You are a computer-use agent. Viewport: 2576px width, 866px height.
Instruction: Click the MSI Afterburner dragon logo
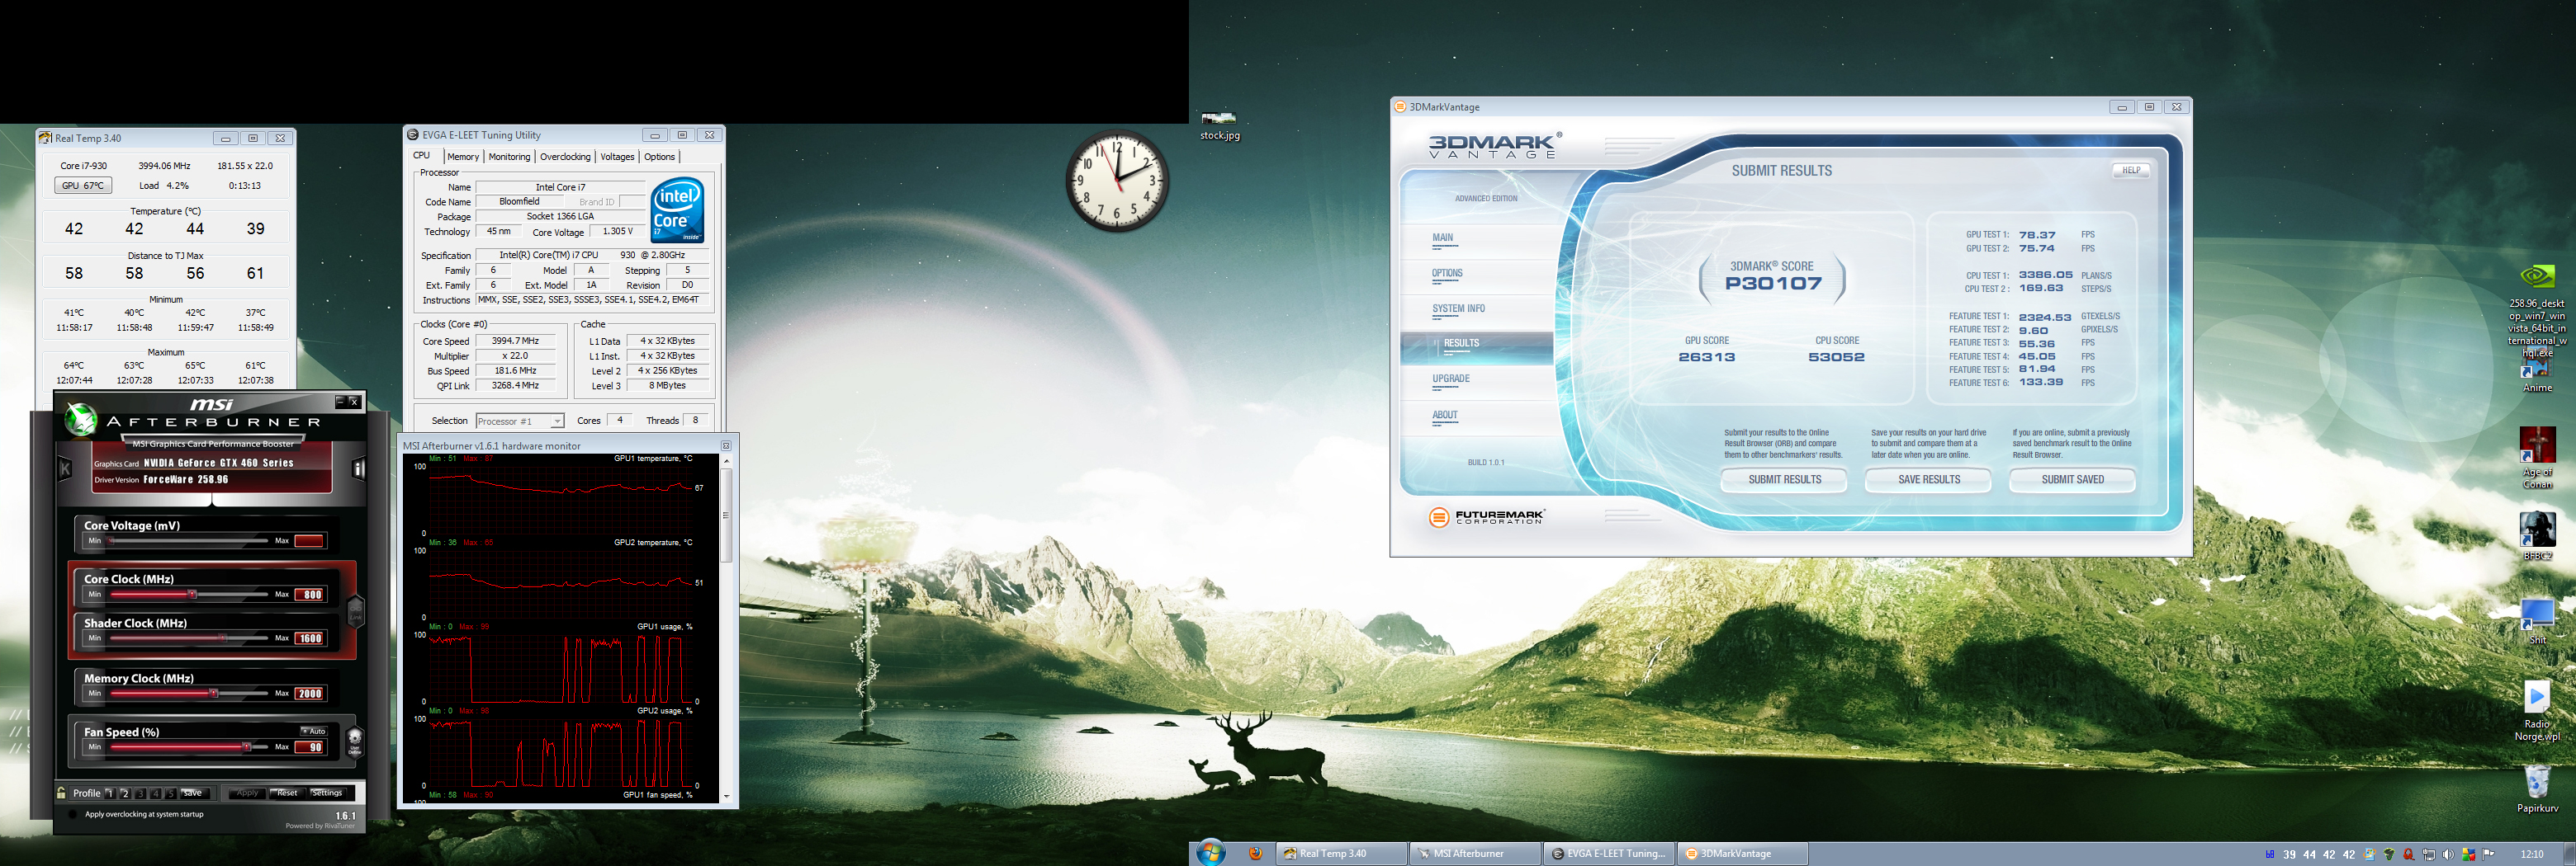coord(80,418)
